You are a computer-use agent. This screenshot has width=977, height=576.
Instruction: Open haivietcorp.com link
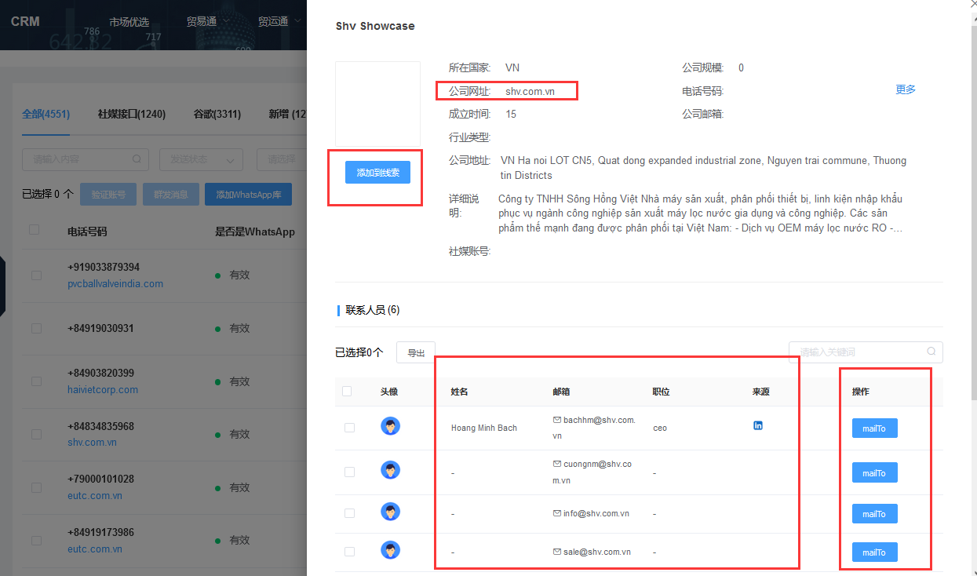pos(103,390)
